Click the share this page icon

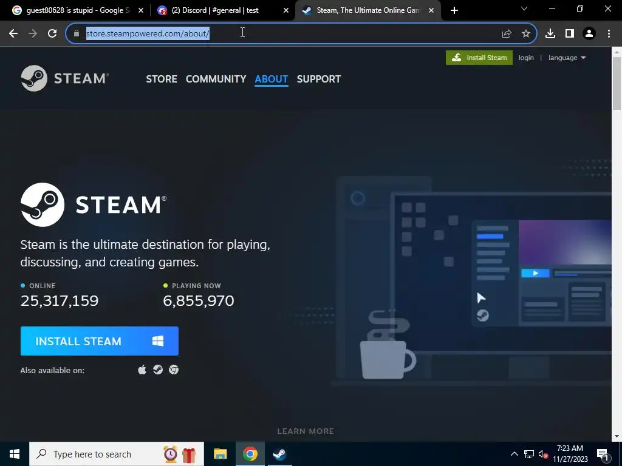pyautogui.click(x=507, y=34)
